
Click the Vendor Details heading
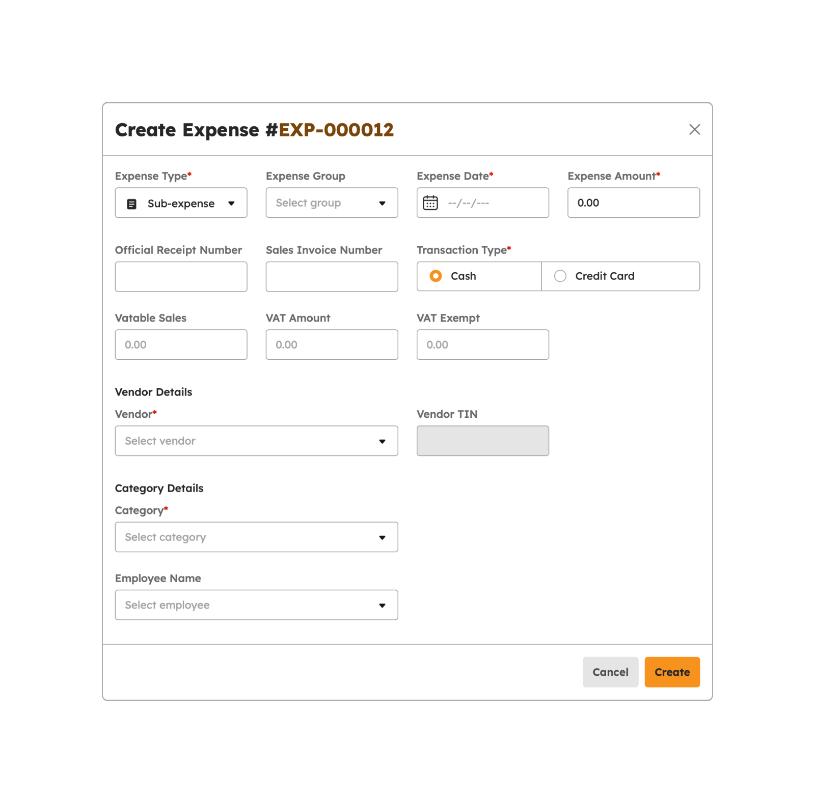[x=153, y=392]
